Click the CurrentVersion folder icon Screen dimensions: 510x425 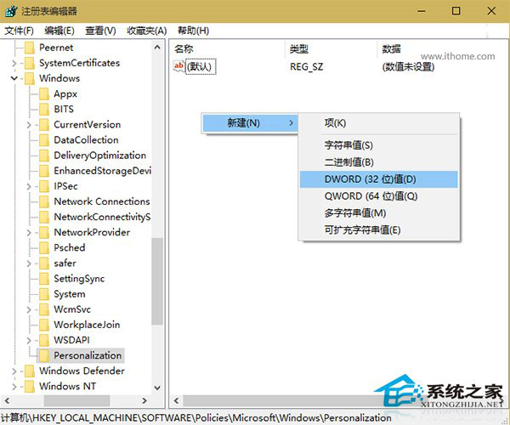(44, 125)
